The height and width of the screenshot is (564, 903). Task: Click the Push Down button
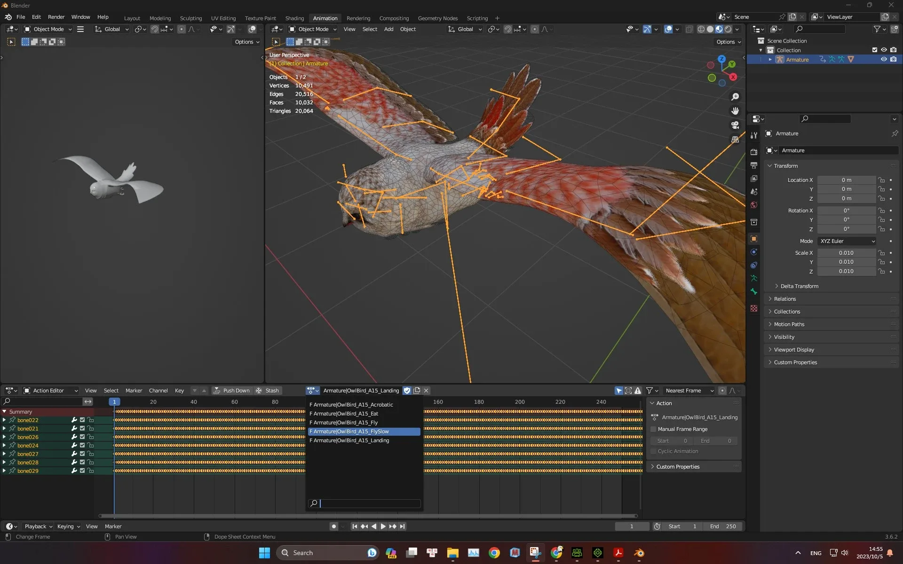(x=232, y=391)
